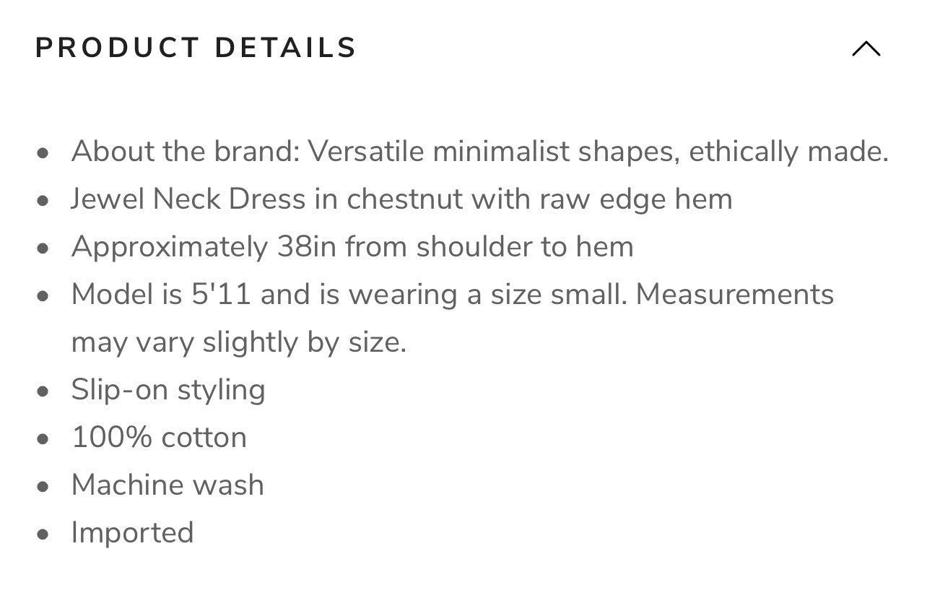Click the "ethically made" phrase
Image resolution: width=927 pixels, height=598 pixels.
789,152
